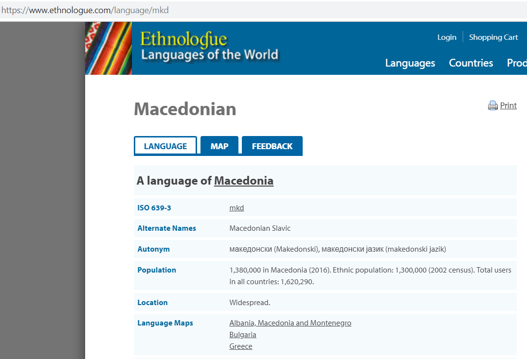The image size is (527, 359).
Task: Click the Print link
Action: pyautogui.click(x=508, y=106)
